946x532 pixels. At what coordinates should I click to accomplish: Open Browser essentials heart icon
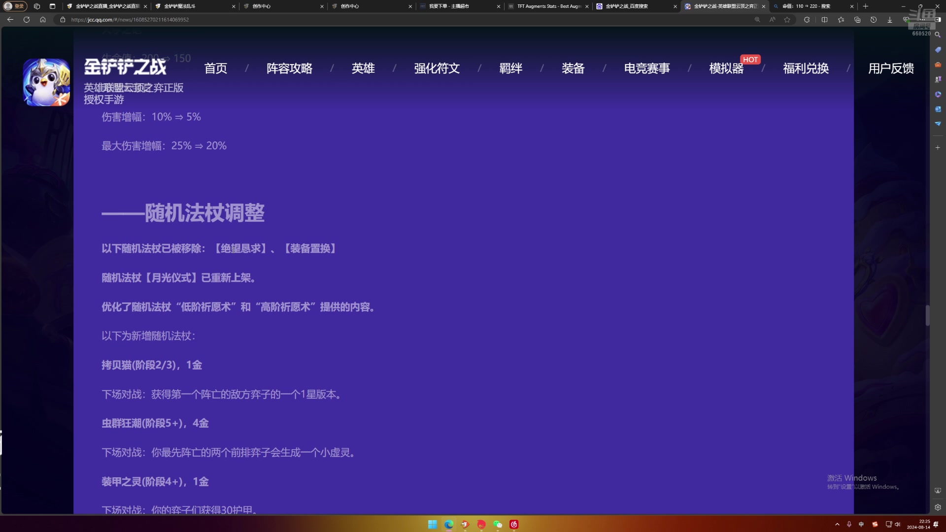coord(907,20)
